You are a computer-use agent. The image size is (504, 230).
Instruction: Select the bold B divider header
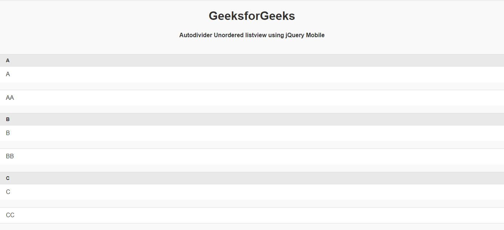tap(8, 119)
